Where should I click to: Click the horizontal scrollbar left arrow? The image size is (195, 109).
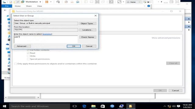(x=6, y=97)
